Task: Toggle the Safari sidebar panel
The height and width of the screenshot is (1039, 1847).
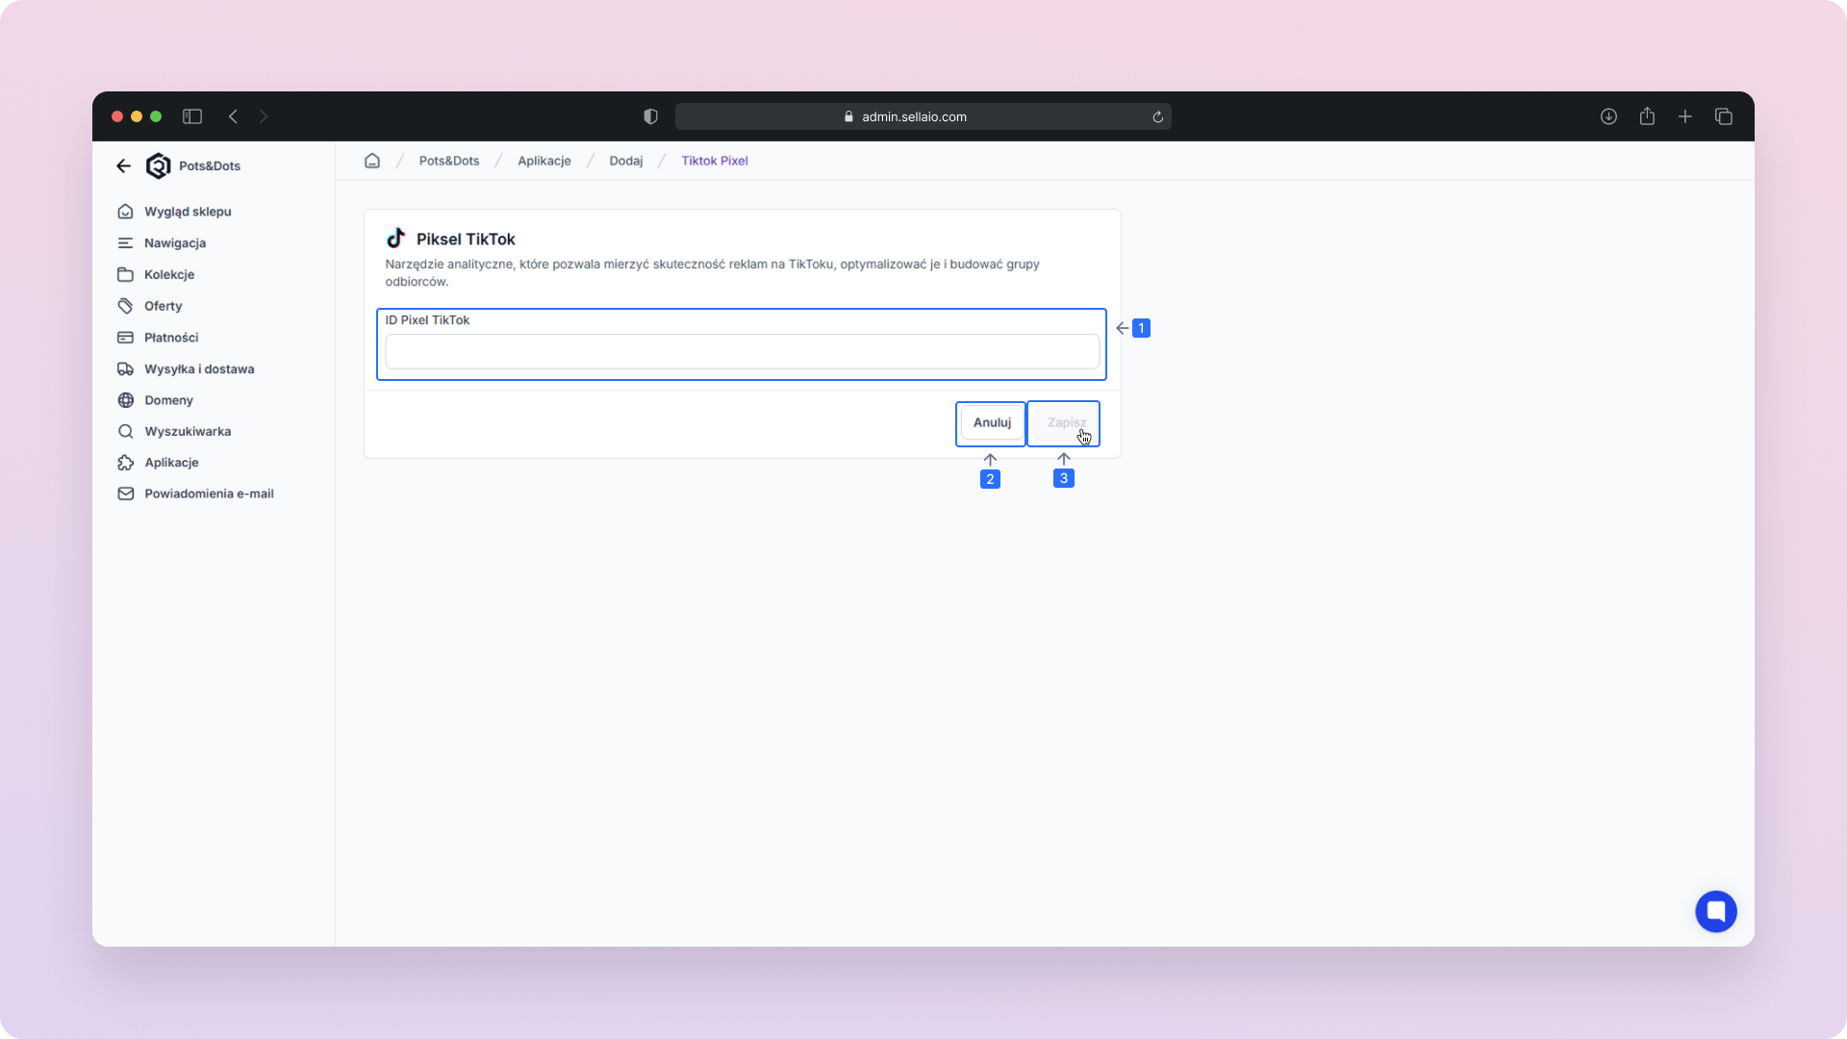Action: [192, 116]
